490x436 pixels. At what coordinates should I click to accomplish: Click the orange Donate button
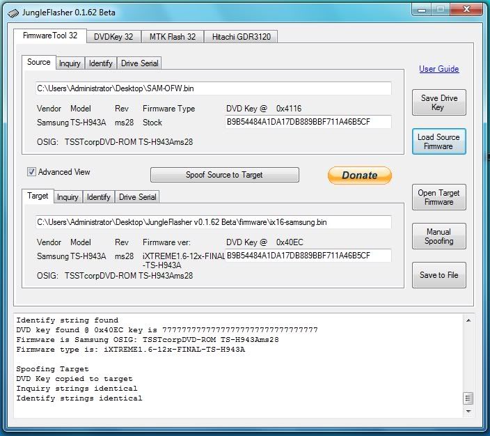pos(359,175)
